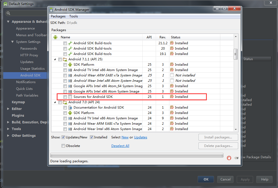Click the scroll down arrow of the packages list
The height and width of the screenshot is (188, 278).
click(x=236, y=129)
